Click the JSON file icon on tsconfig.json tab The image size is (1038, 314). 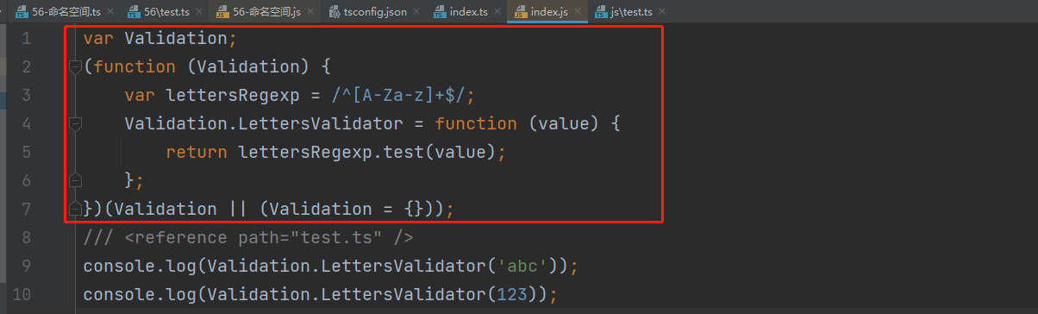(333, 12)
